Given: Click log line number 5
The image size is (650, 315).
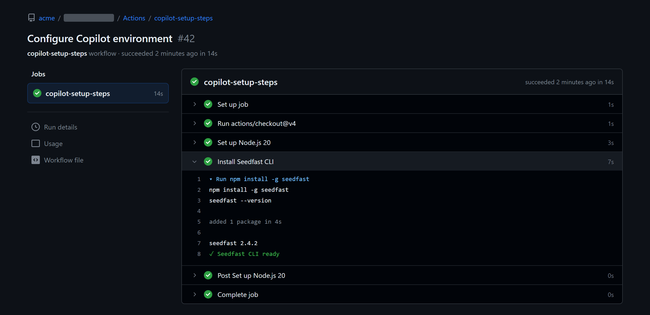Looking at the screenshot, I should coord(199,222).
